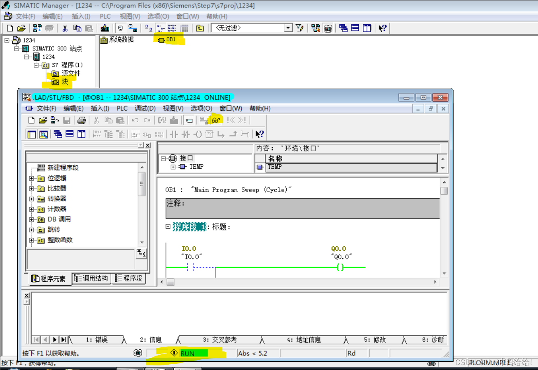The height and width of the screenshot is (370, 538).
Task: Click Open icon in LAD/STL/FBD toolbar
Action: [43, 120]
